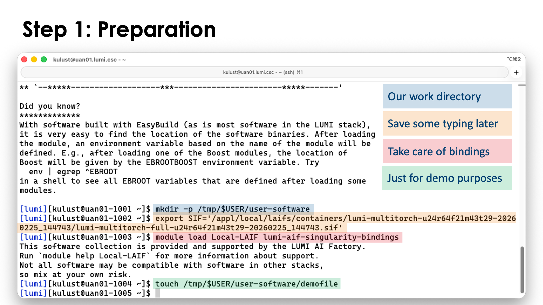Viewport: 543px width, 305px height.
Task: Click the 'Step 1: Preparation' slide title
Action: (119, 29)
